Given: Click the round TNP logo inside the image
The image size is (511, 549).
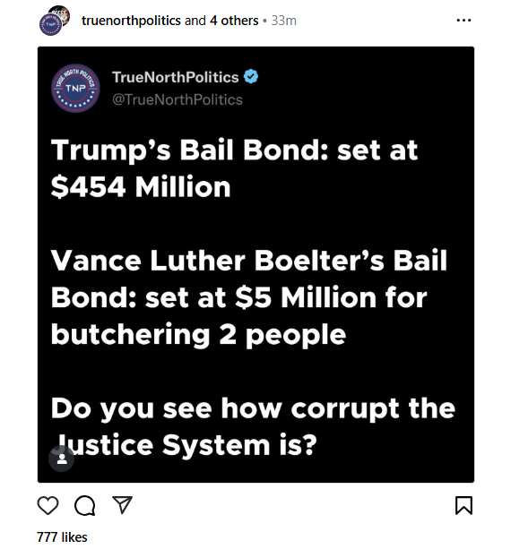Looking at the screenshot, I should pyautogui.click(x=75, y=89).
